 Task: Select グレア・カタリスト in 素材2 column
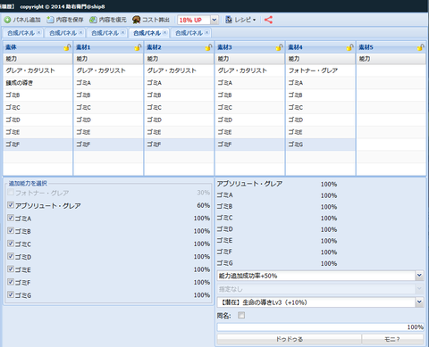coord(179,70)
